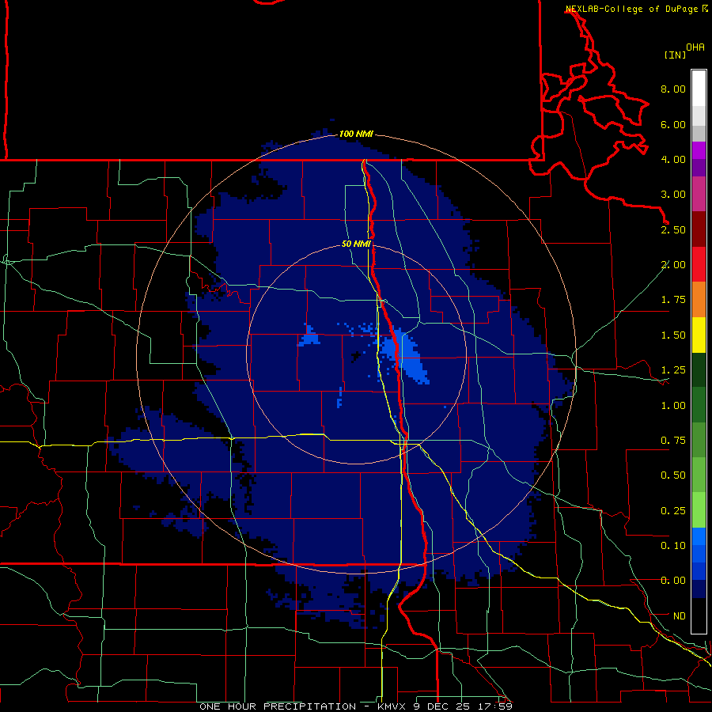Click the KMVX station identifier

392,706
